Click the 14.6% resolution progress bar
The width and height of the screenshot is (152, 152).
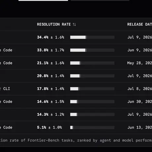point(92,101)
